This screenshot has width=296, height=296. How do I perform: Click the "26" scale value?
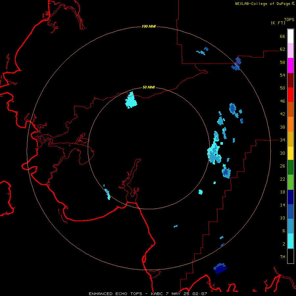click(283, 166)
